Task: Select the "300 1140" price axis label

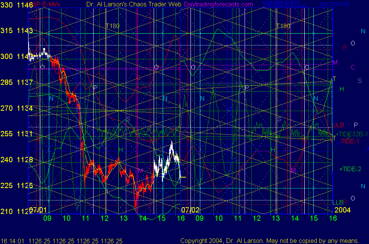Action: tap(17, 56)
